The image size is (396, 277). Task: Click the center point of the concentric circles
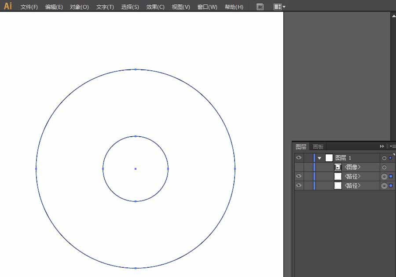click(x=136, y=169)
